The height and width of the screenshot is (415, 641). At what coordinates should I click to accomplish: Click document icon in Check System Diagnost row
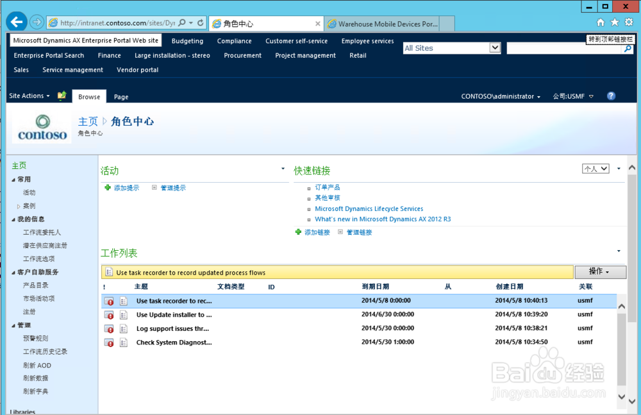click(x=124, y=343)
